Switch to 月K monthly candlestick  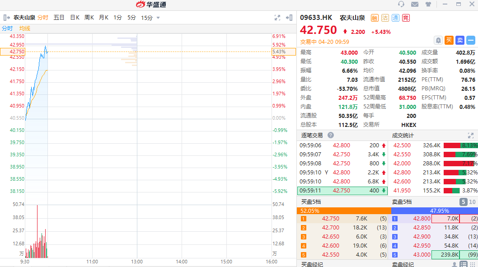(103, 18)
